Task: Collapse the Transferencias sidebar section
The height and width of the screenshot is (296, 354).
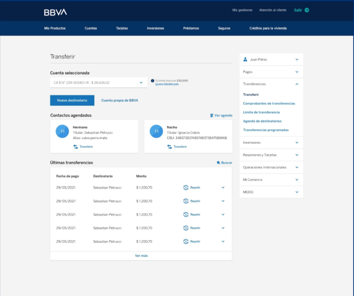Action: point(297,84)
